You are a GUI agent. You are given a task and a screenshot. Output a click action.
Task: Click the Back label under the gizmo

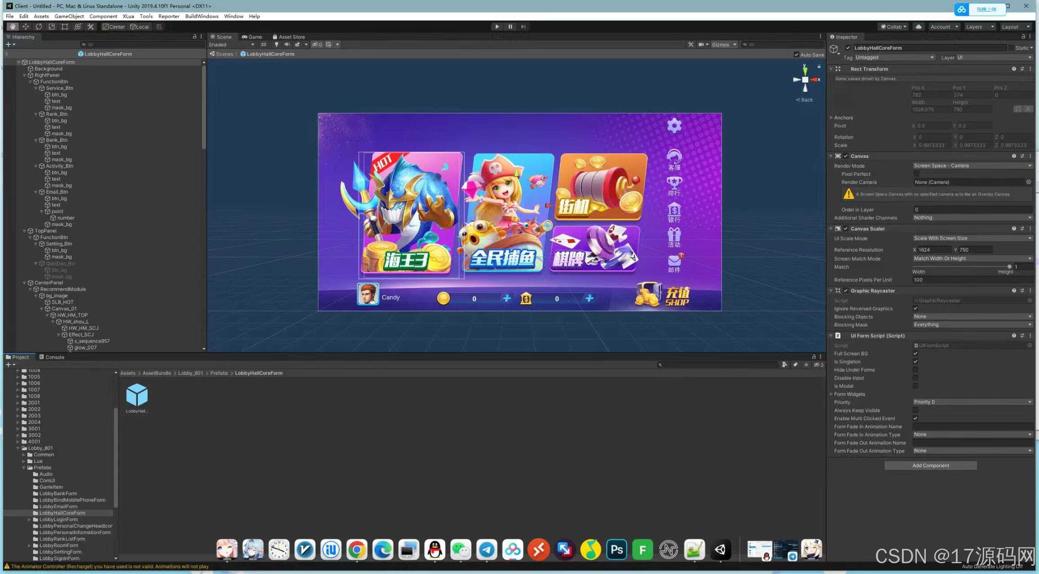[805, 100]
